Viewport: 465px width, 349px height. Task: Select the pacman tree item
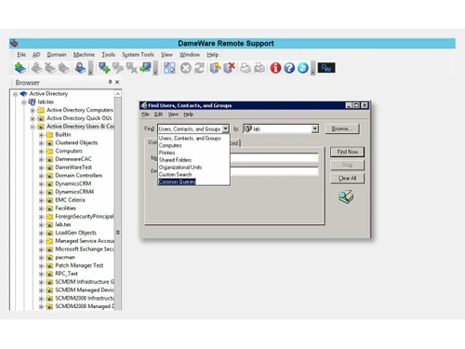(65, 257)
